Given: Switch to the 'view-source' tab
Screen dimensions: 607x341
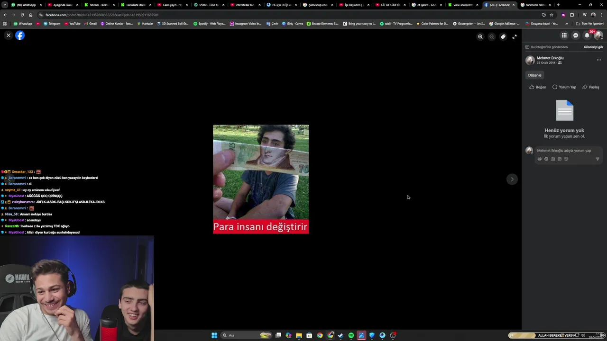Looking at the screenshot, I should (463, 5).
